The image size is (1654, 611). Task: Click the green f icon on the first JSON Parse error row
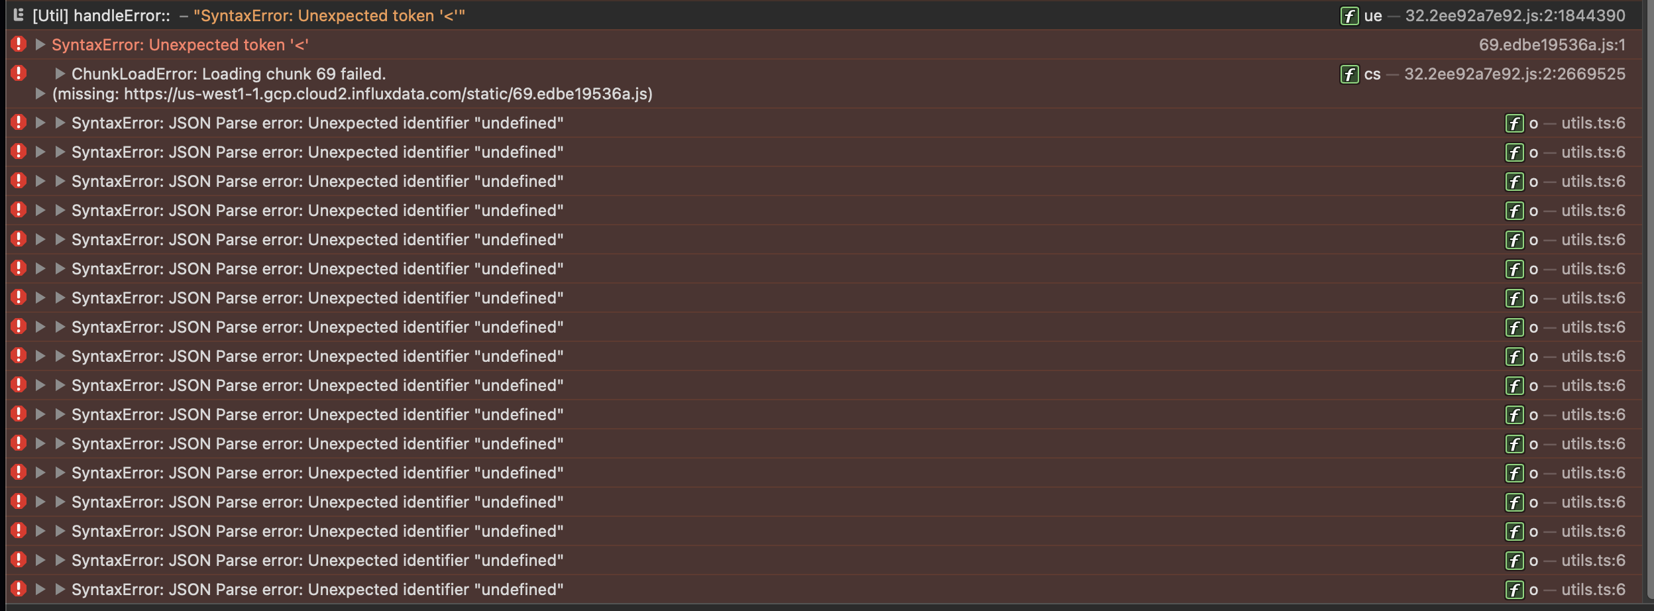pyautogui.click(x=1516, y=123)
